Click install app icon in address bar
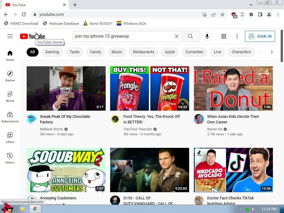This screenshot has height=213, width=284. click(x=205, y=14)
